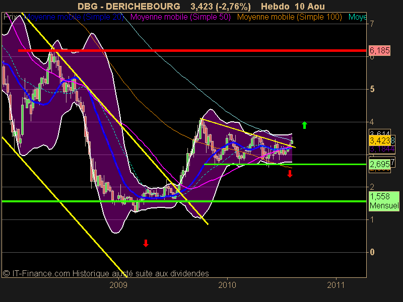
Task: Click the 5 label on the price axis
Action: (x=372, y=90)
